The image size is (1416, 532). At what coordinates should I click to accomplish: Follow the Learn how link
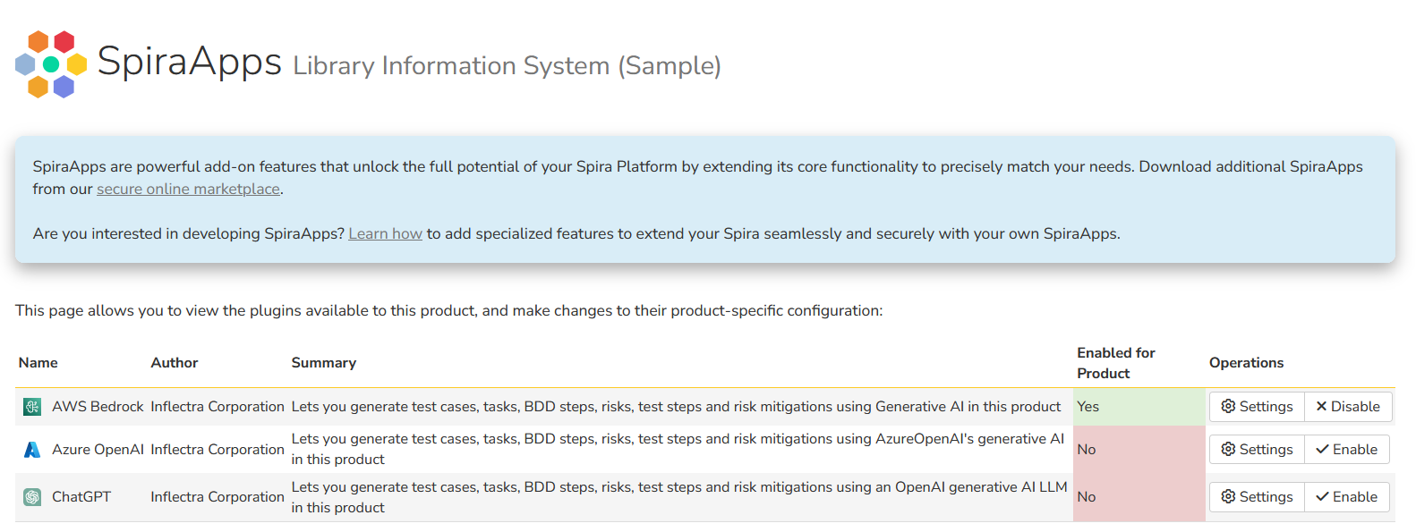[385, 234]
